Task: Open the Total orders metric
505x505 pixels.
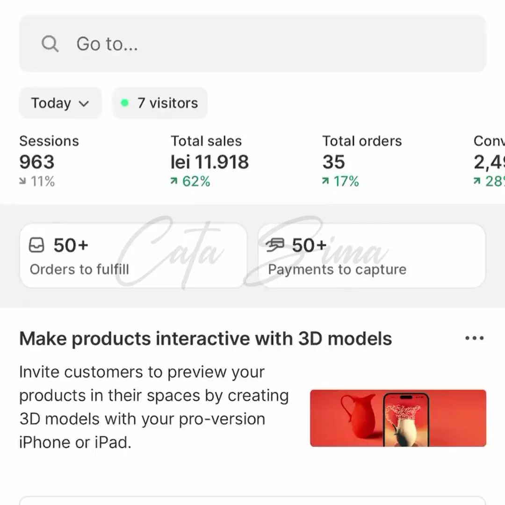Action: point(361,161)
